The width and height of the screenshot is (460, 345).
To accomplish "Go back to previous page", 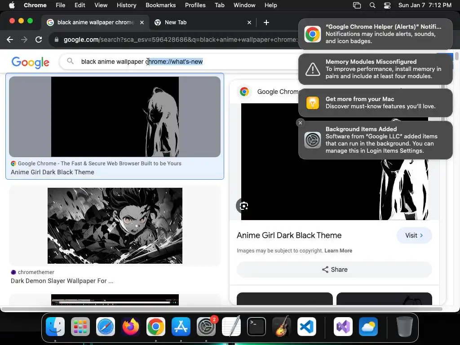I will 10,40.
